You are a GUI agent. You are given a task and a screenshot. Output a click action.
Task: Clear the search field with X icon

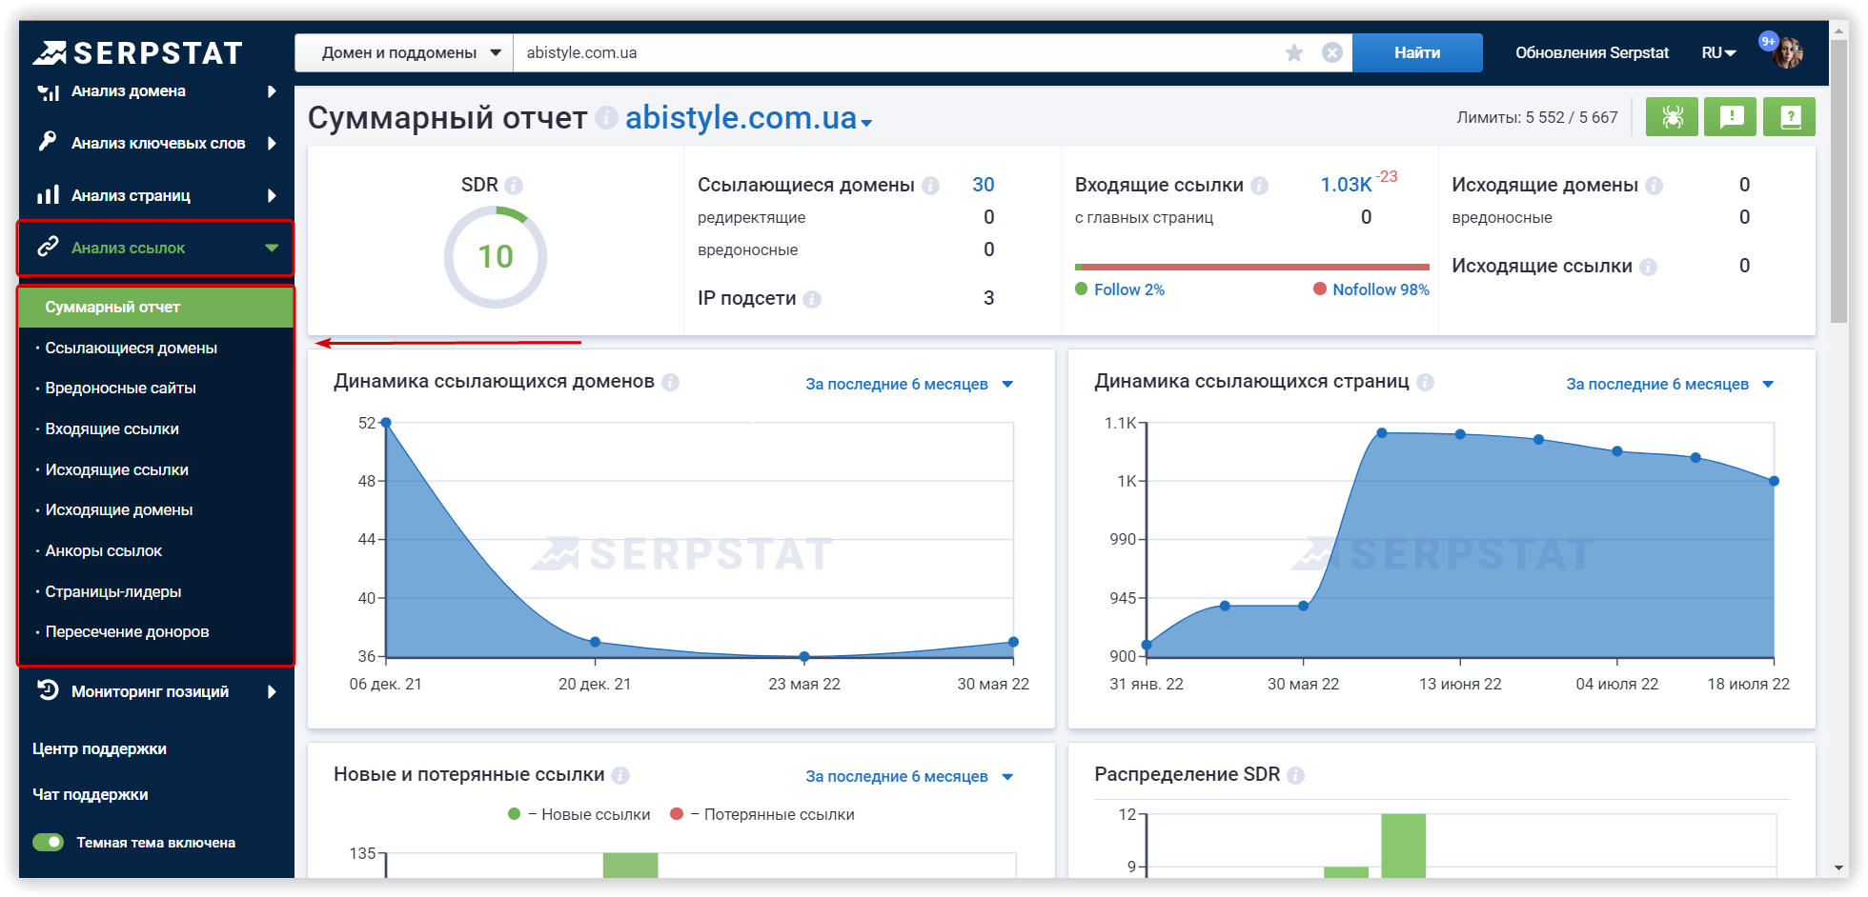1332,53
